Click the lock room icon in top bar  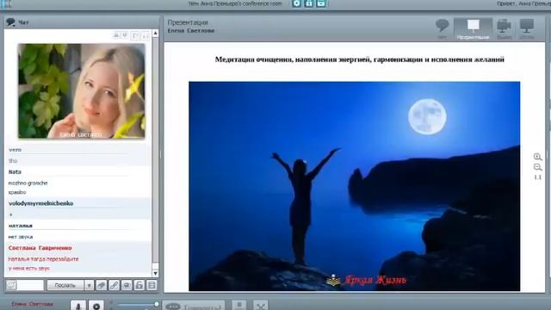pos(308,3)
